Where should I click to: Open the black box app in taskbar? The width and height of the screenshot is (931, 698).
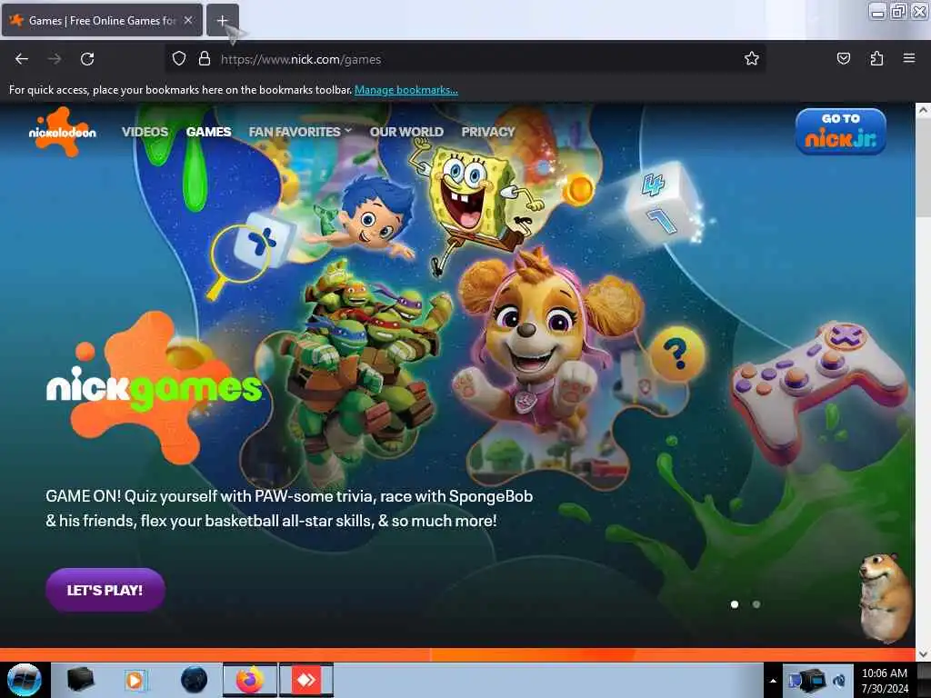pyautogui.click(x=80, y=680)
